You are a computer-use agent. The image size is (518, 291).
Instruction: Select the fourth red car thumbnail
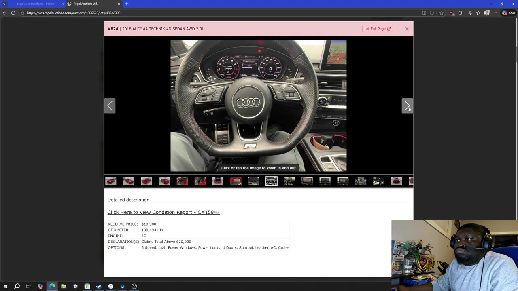coord(164,181)
